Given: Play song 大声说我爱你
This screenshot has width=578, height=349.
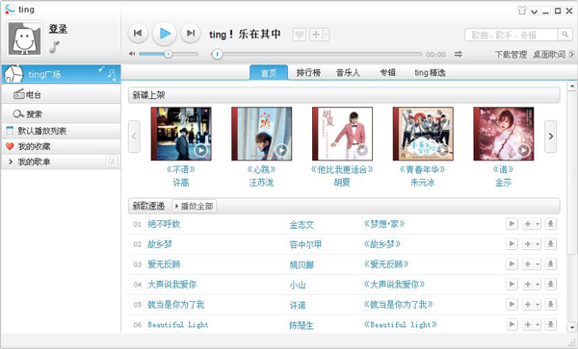Looking at the screenshot, I should point(512,284).
